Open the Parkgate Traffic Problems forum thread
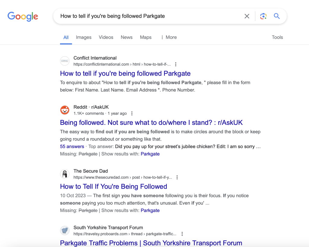Viewport: 309px width, 247px height. coord(151,243)
